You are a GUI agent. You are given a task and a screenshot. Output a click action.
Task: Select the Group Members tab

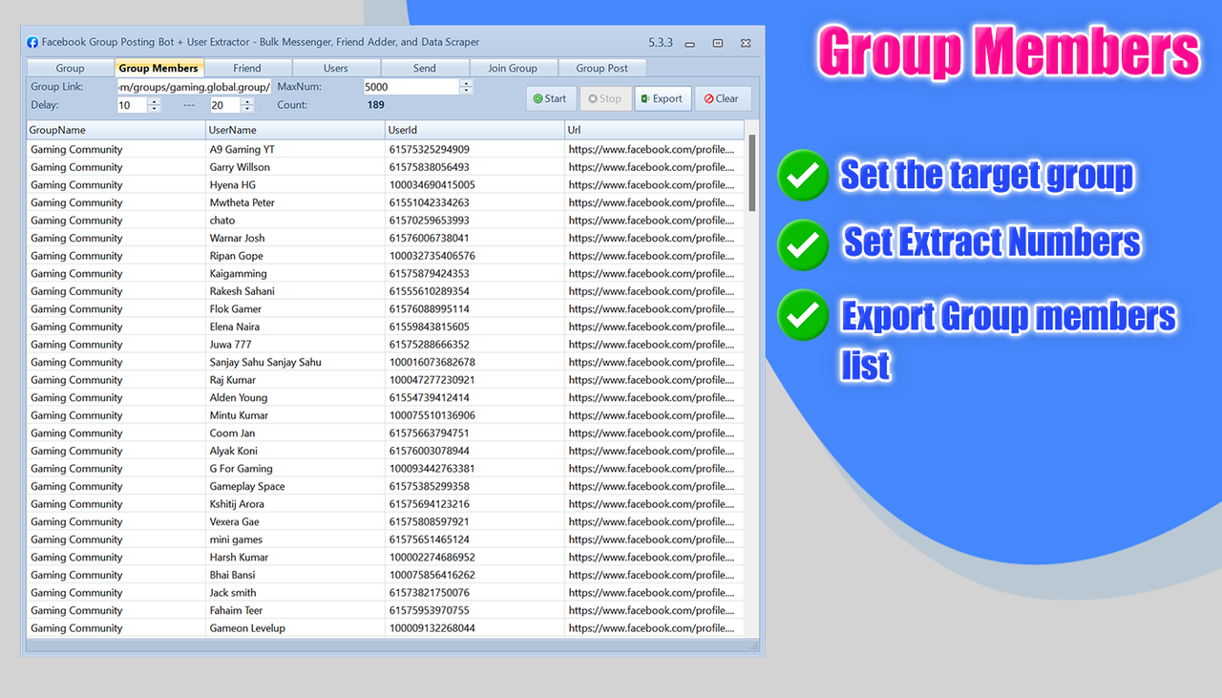coord(158,68)
